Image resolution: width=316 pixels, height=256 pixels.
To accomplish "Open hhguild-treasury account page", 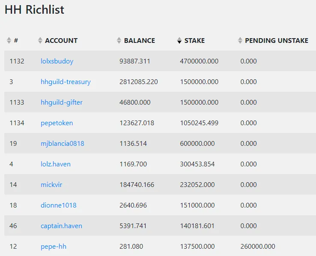I will (66, 82).
